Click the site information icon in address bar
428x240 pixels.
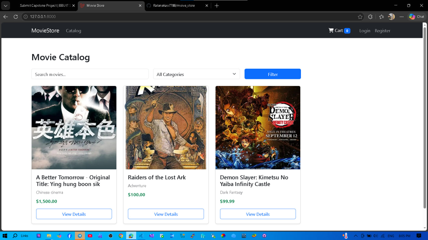click(25, 17)
